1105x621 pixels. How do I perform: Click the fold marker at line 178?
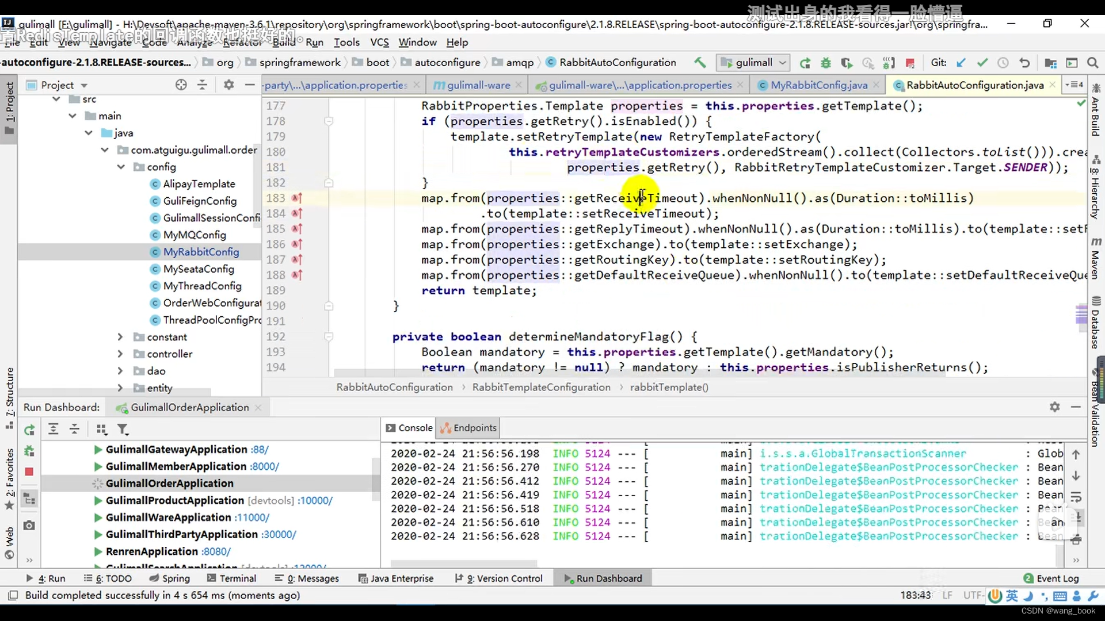point(329,121)
